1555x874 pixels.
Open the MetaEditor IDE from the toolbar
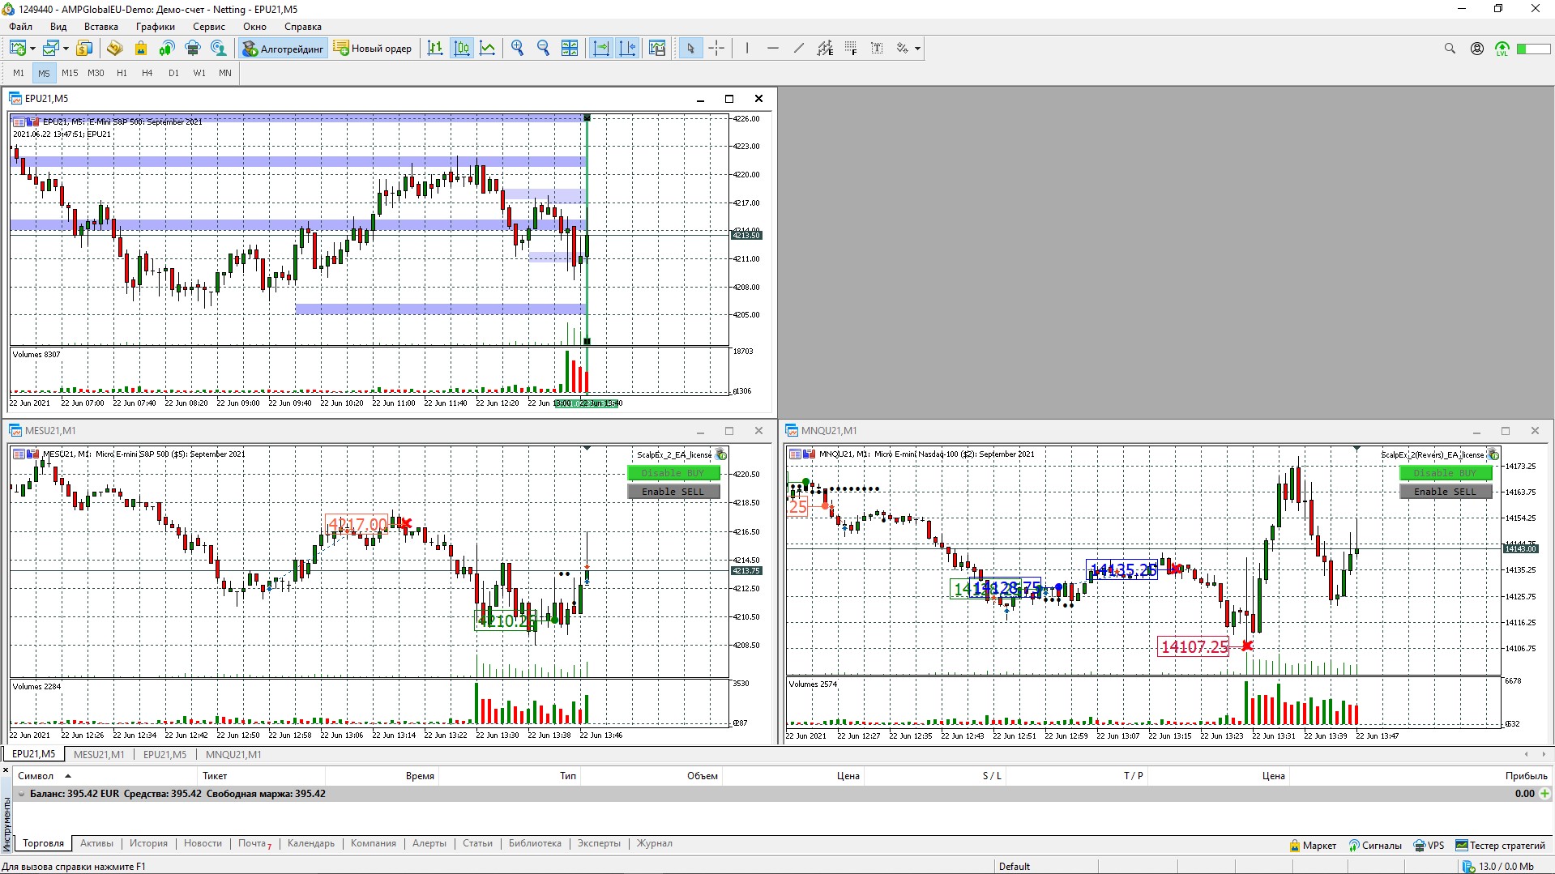point(114,49)
